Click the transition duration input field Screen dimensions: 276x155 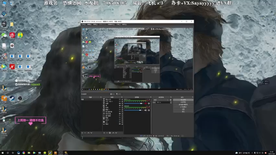point(163,102)
